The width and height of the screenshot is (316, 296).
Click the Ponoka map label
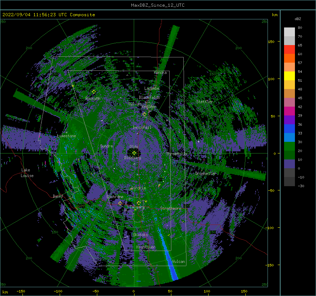pos(160,73)
